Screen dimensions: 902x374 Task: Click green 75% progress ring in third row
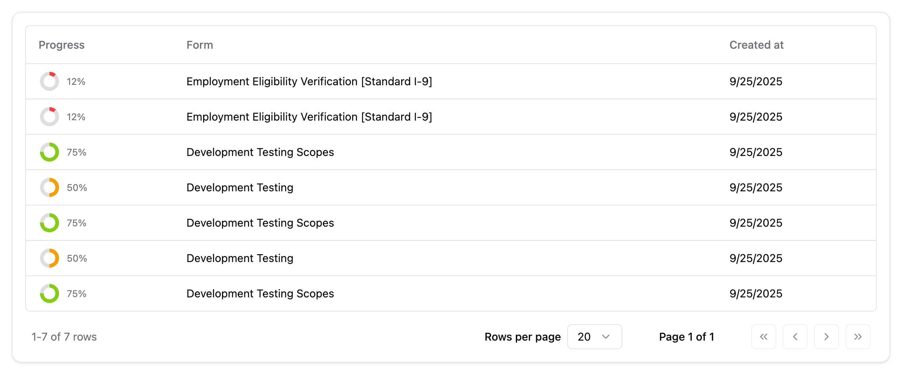49,152
